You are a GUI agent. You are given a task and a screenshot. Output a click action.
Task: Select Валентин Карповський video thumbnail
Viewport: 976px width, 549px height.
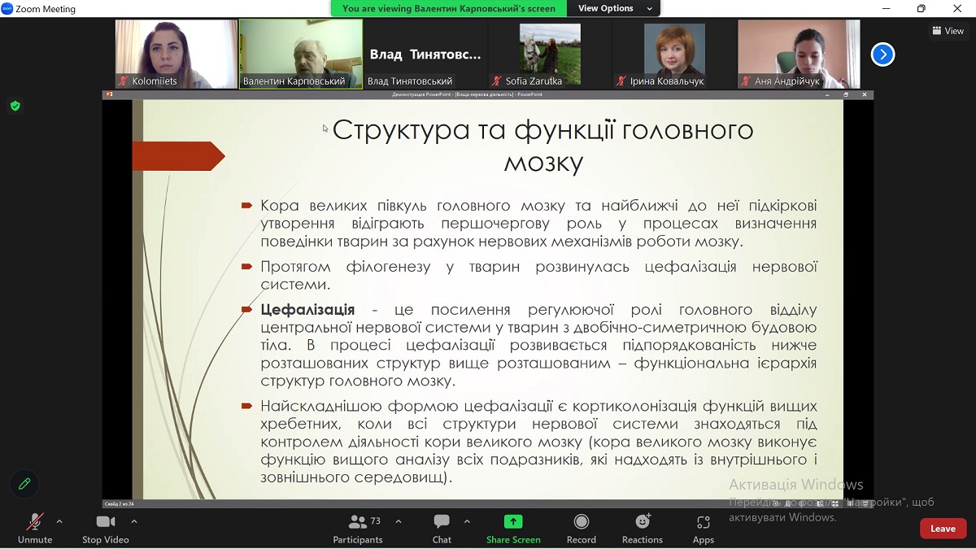(300, 54)
